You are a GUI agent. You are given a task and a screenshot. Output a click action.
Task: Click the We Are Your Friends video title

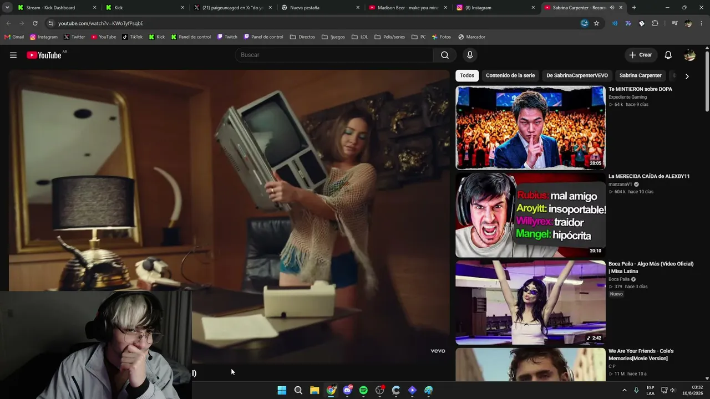click(x=641, y=355)
